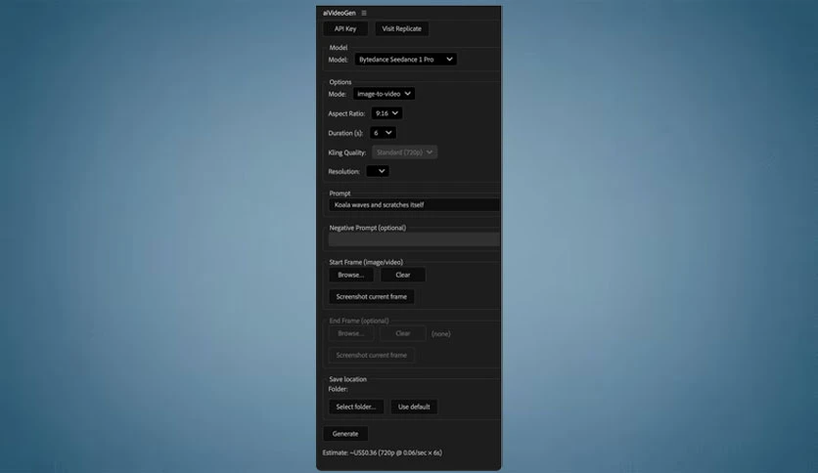
Task: Expand the Resolution dropdown
Action: coord(377,171)
